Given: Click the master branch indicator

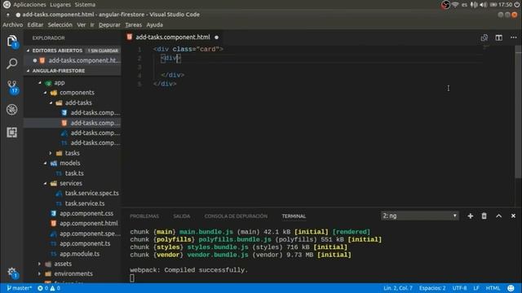Looking at the screenshot, I should point(19,288).
